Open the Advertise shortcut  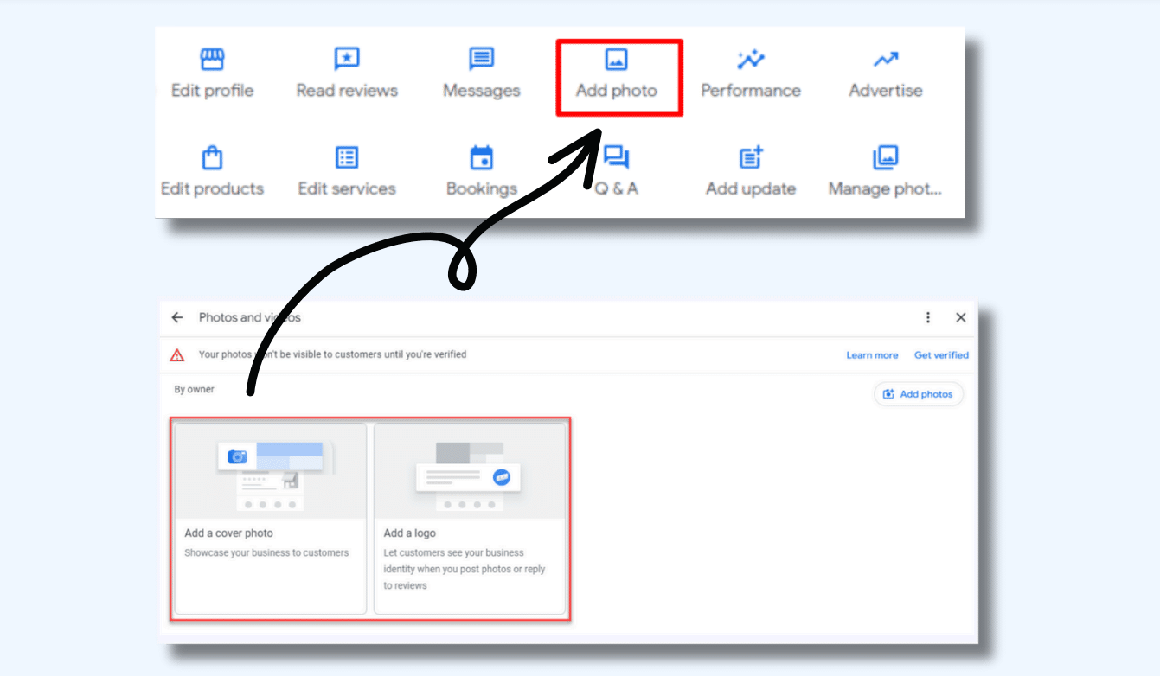[885, 73]
